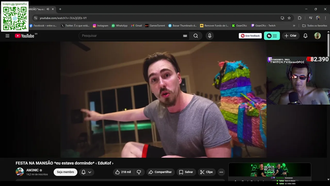This screenshot has height=186, width=330.
Task: Open the Instagram bookmark
Action: [x=101, y=26]
